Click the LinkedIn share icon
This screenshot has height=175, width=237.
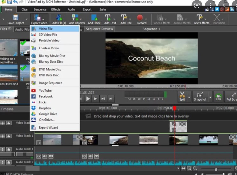click(232, 9)
